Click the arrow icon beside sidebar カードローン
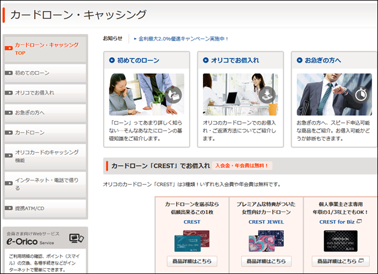 [x=9, y=133]
